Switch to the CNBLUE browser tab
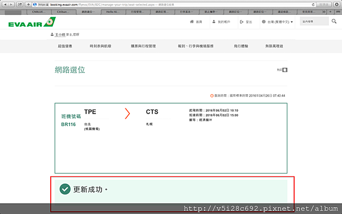The image size is (342, 214). coord(39,12)
